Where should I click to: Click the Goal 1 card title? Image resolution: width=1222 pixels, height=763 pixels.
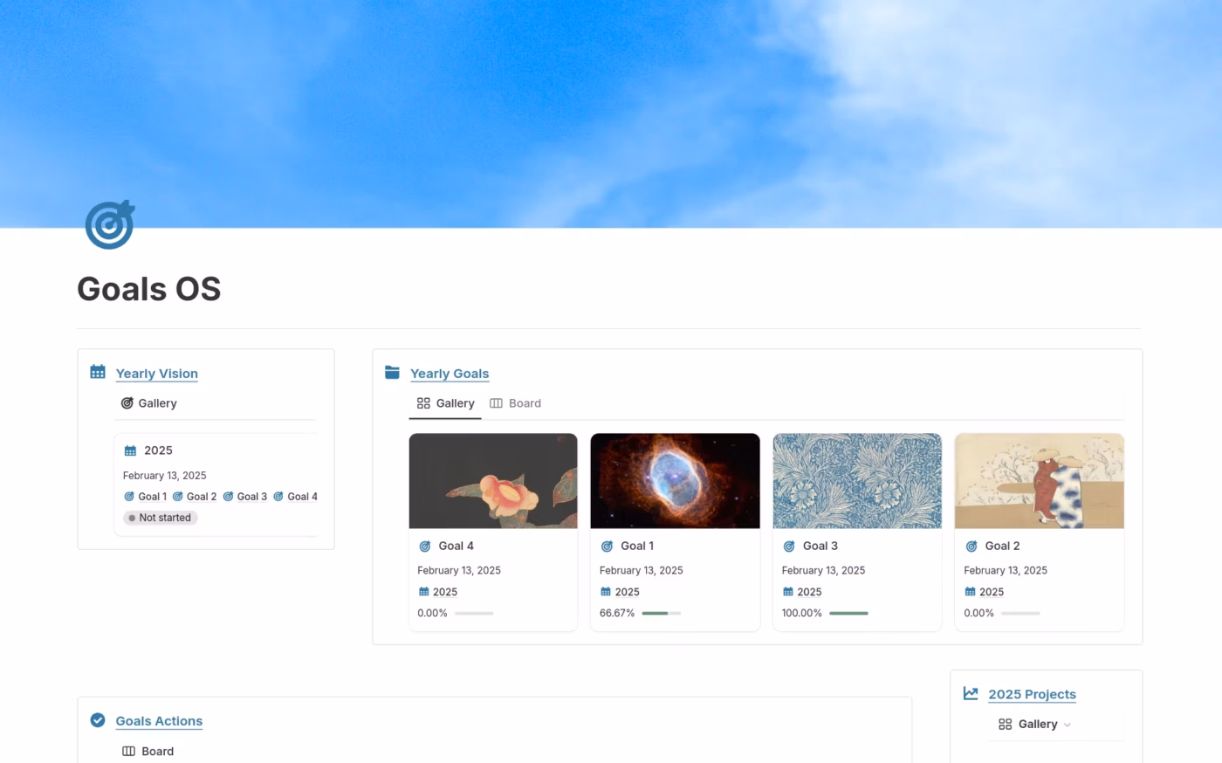637,546
